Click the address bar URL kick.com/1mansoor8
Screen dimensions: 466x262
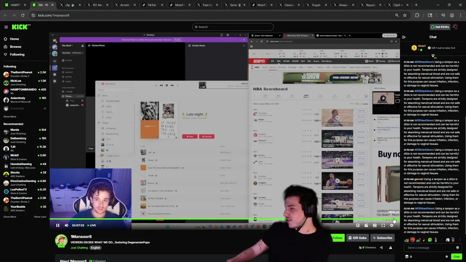pyautogui.click(x=54, y=15)
